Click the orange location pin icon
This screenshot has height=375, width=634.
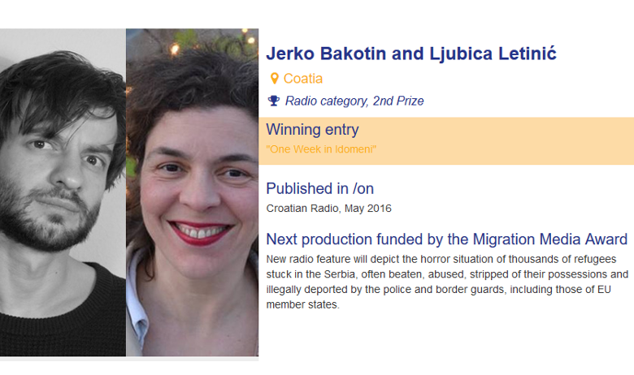274,79
